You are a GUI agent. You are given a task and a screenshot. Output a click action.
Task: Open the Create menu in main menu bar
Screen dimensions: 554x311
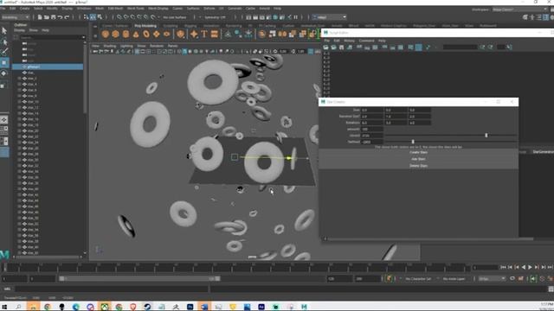pyautogui.click(x=25, y=8)
